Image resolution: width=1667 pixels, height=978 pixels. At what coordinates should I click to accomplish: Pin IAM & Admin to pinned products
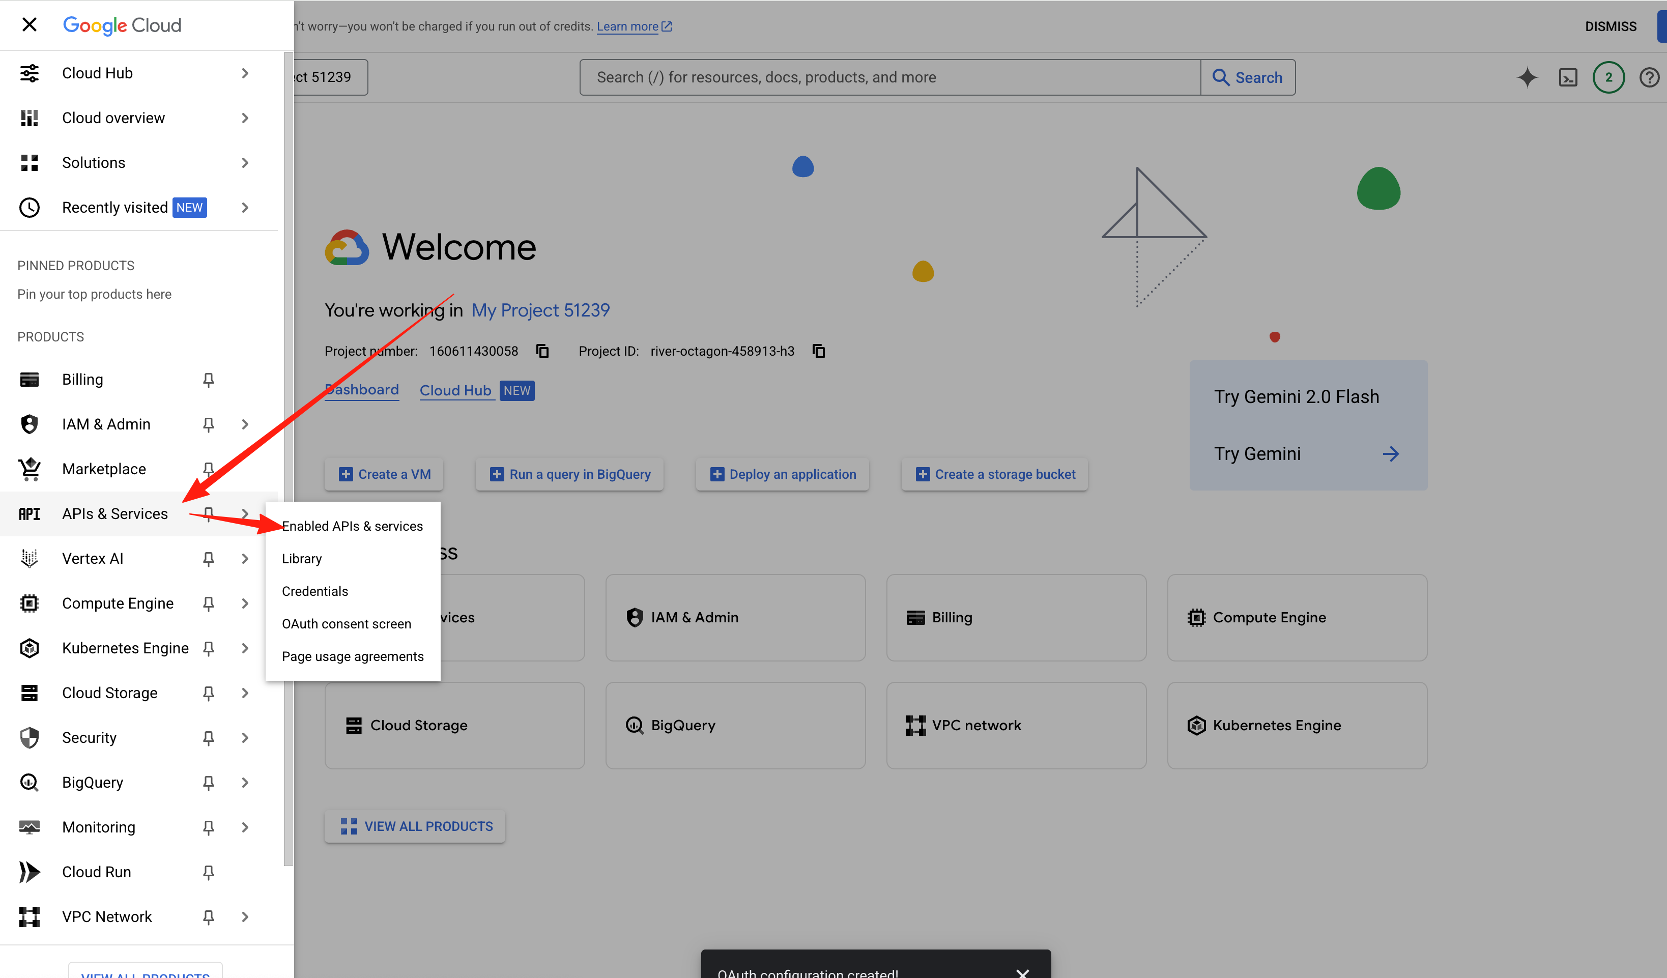(209, 425)
